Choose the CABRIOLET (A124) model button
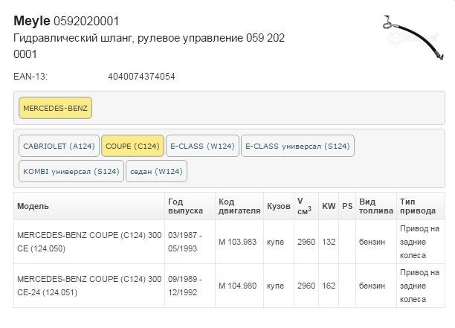 pos(59,146)
